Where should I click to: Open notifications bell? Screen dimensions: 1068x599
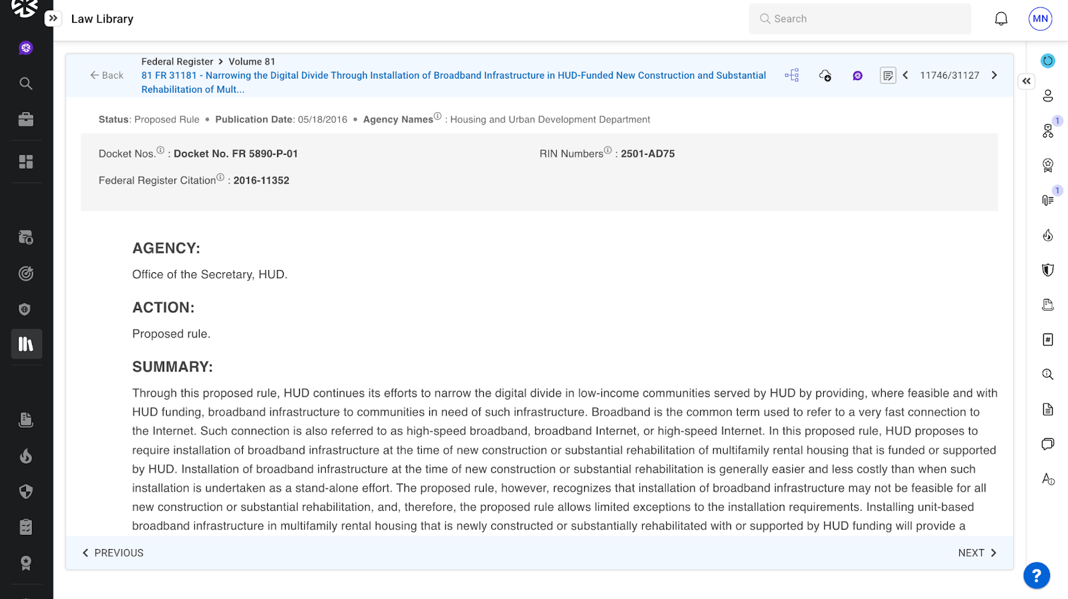1001,19
